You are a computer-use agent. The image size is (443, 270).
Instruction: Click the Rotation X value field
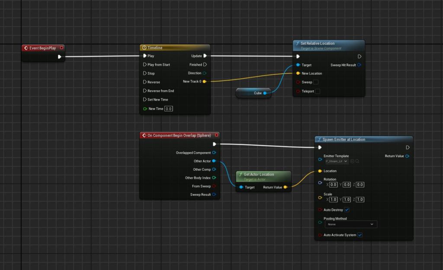334,184
